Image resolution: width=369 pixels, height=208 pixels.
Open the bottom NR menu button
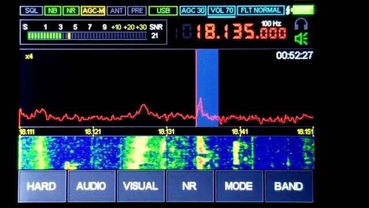(x=190, y=186)
